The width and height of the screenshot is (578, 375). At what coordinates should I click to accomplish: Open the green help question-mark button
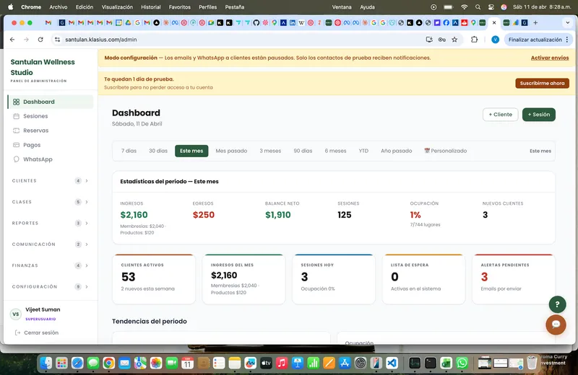point(557,304)
